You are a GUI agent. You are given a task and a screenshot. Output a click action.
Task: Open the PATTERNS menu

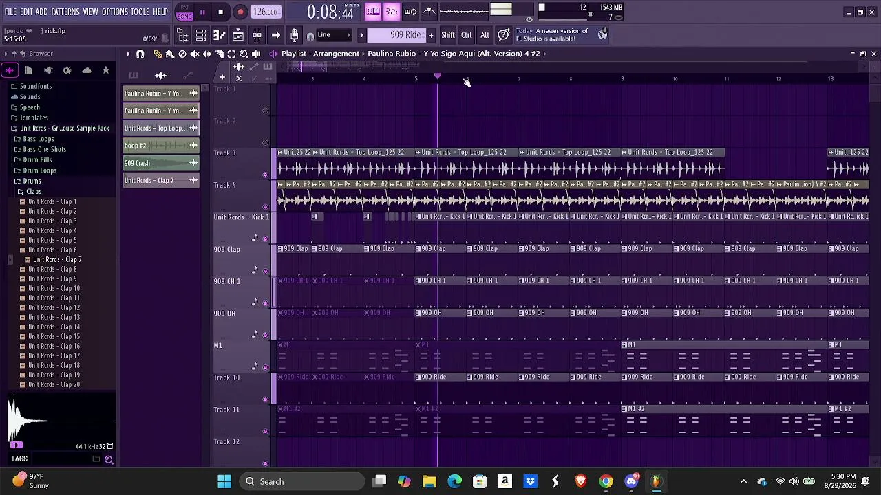[x=65, y=12]
